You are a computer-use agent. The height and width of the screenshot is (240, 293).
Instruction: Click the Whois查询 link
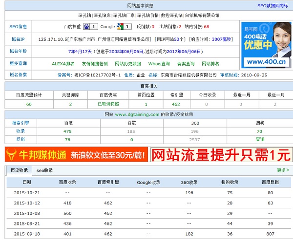pyautogui.click(x=159, y=63)
